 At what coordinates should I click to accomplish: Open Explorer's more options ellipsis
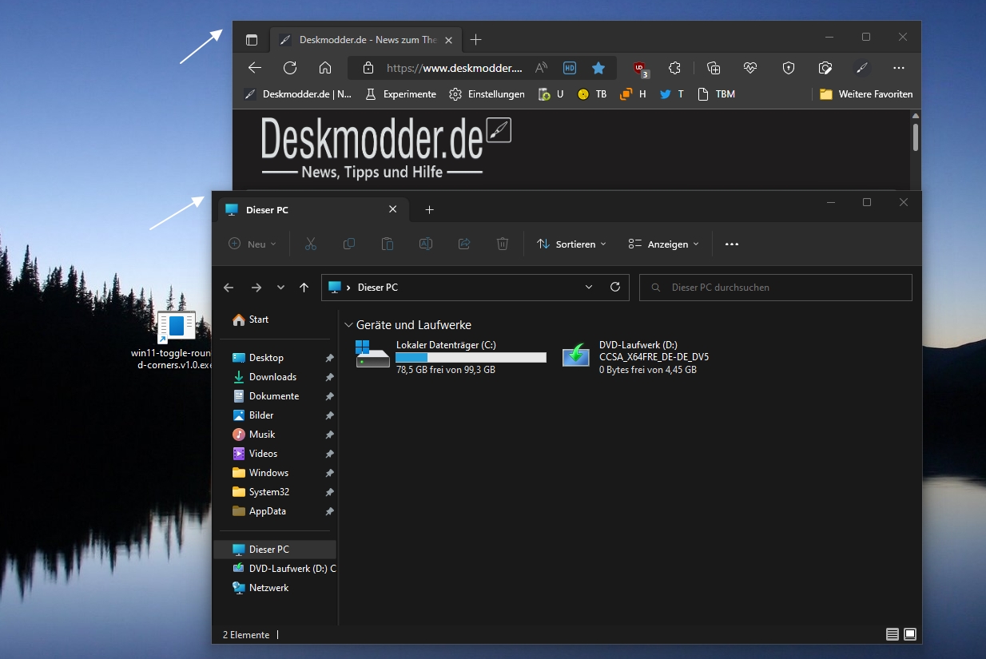tap(732, 244)
